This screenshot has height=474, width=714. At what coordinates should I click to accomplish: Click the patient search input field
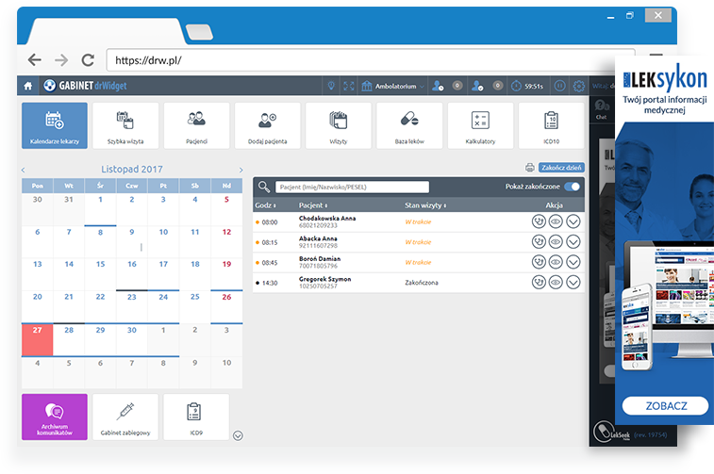[351, 187]
